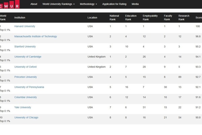Click Yale's research rank 22
Viewport: 202px width, 135px height.
pos(180,107)
